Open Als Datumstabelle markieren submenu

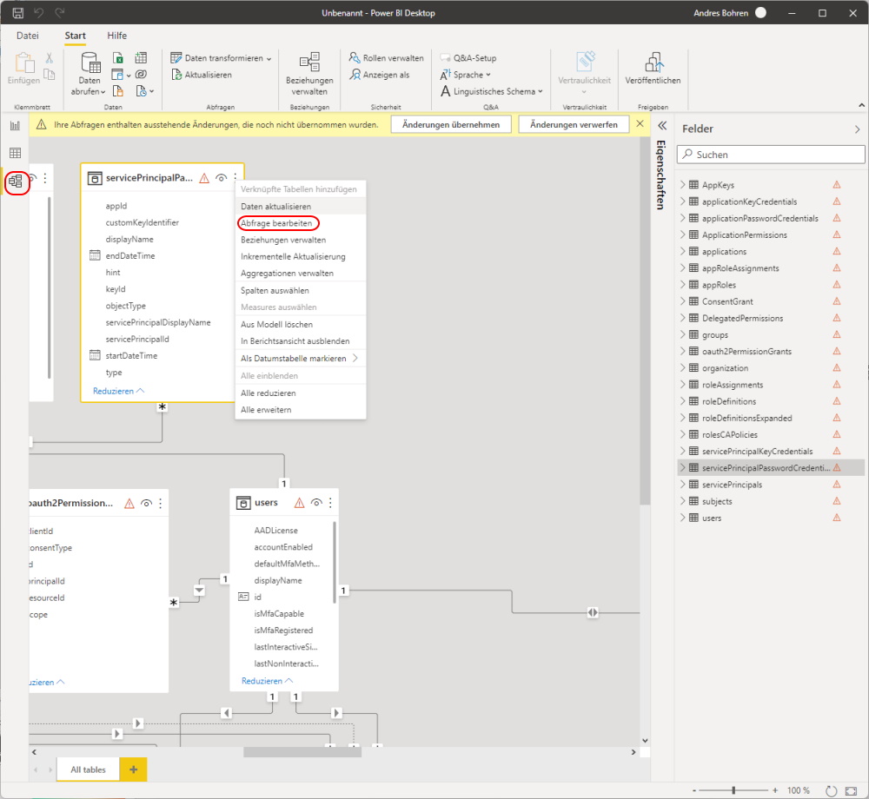(299, 359)
